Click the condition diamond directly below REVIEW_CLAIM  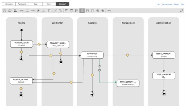tap(21, 52)
